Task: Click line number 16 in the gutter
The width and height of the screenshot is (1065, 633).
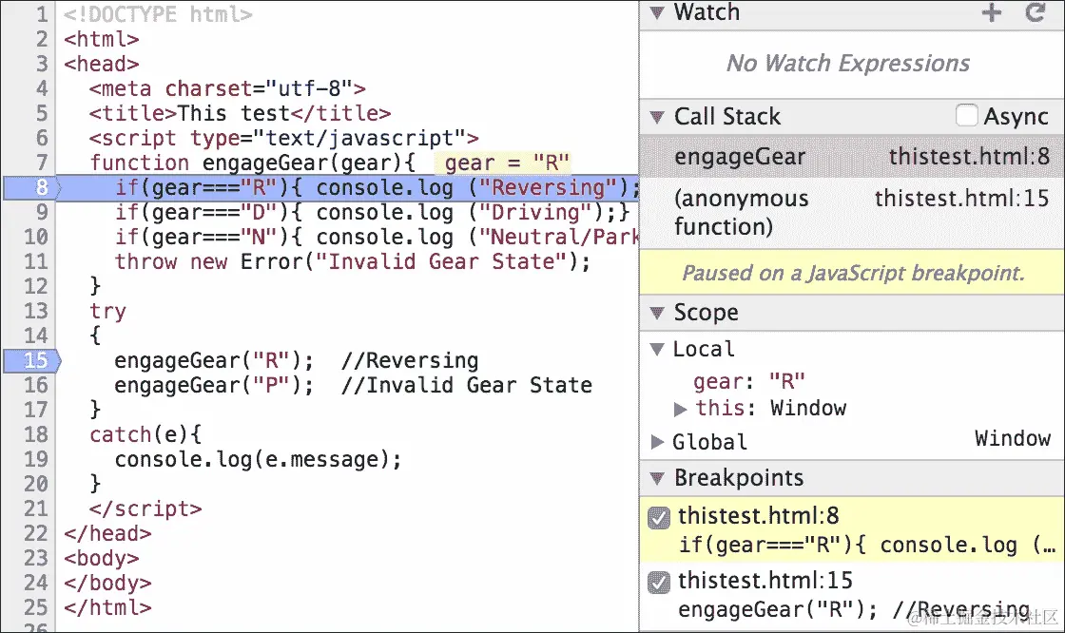Action: [36, 385]
